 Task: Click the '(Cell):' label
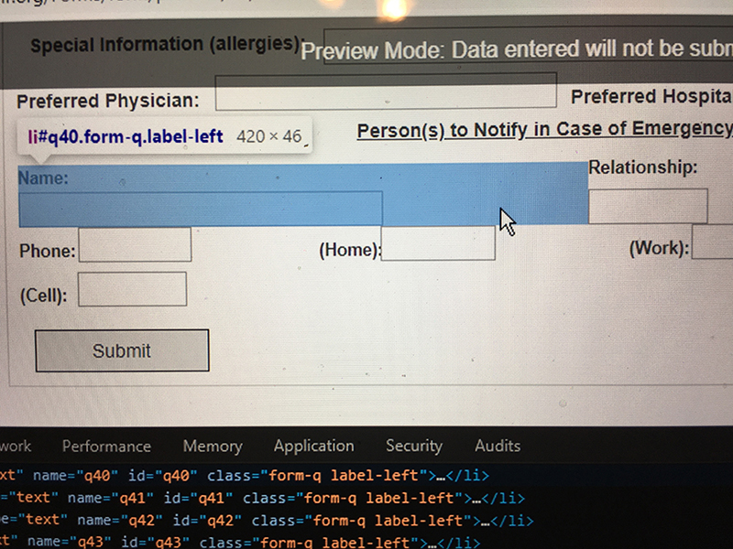(43, 296)
